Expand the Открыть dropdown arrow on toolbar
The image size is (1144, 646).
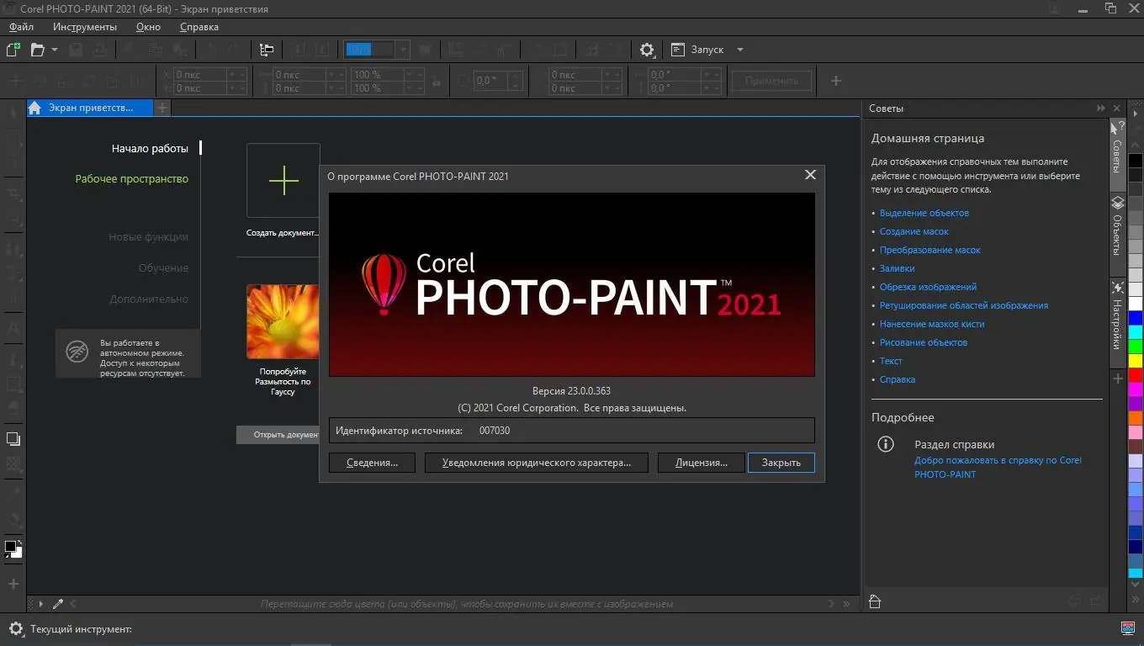click(x=54, y=49)
